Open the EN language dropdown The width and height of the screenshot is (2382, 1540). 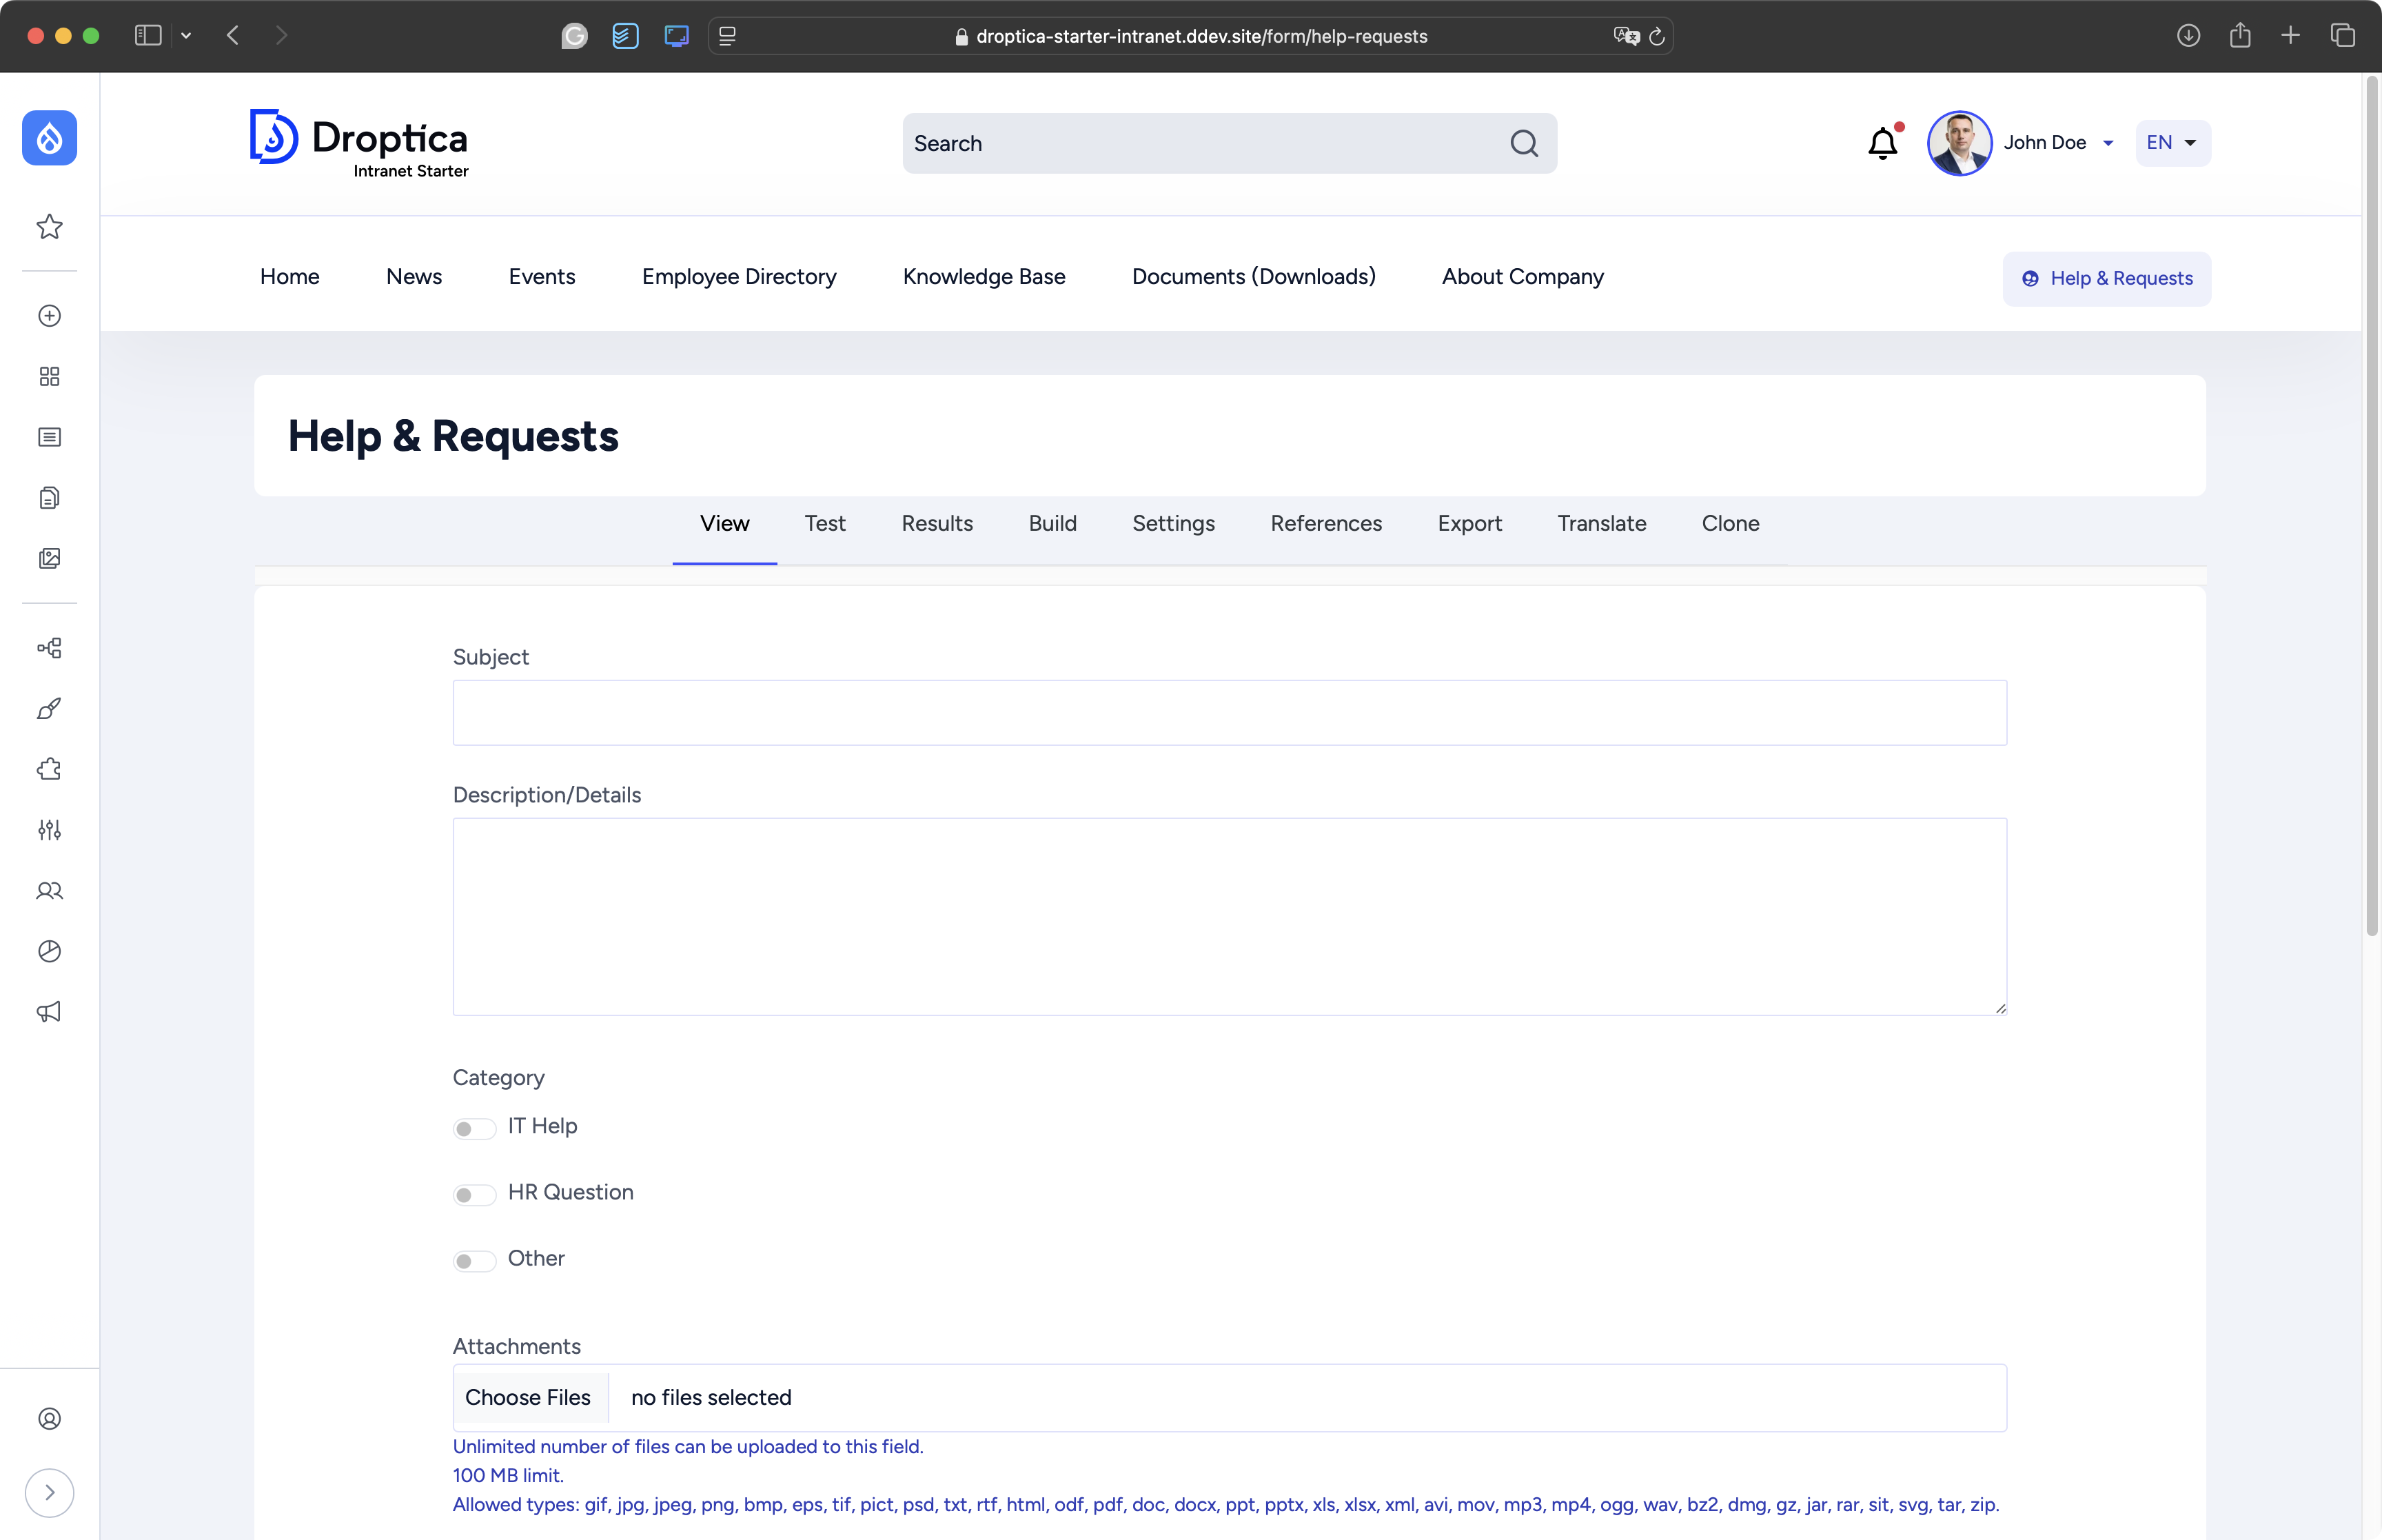click(2172, 143)
